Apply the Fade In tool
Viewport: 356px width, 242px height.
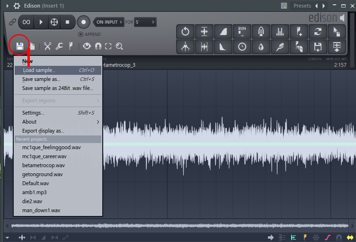coord(223,31)
